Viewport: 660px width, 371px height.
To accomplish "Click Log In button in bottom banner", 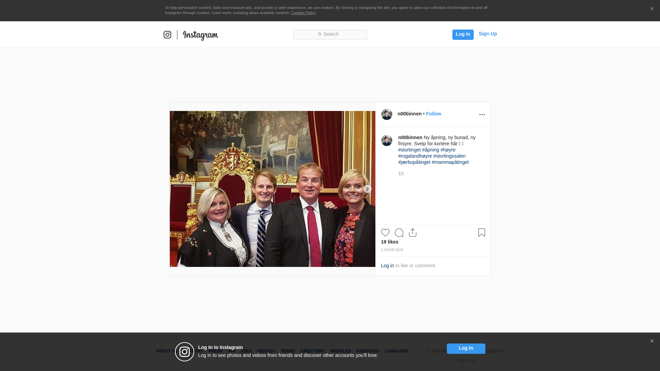I will point(466,348).
